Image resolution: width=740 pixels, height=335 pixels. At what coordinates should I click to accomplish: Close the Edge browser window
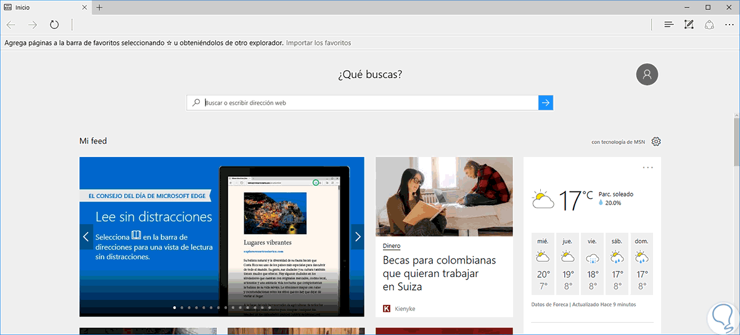pyautogui.click(x=729, y=7)
